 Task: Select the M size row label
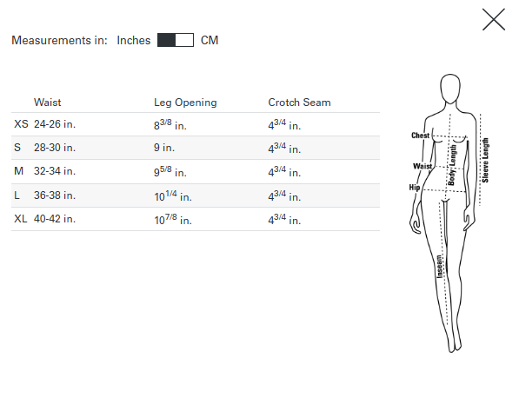[19, 171]
